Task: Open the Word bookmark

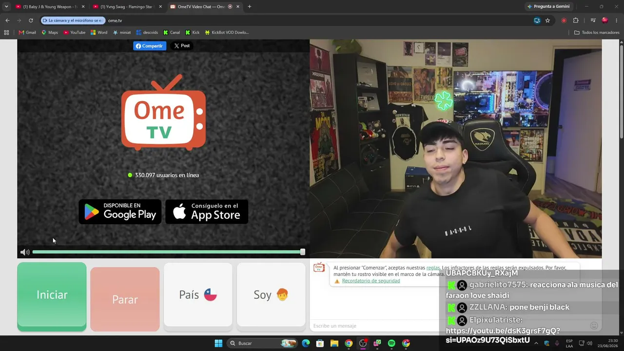Action: click(99, 33)
